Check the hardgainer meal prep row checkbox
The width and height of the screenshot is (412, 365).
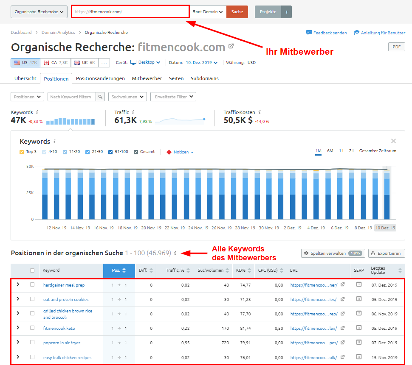[32, 284]
